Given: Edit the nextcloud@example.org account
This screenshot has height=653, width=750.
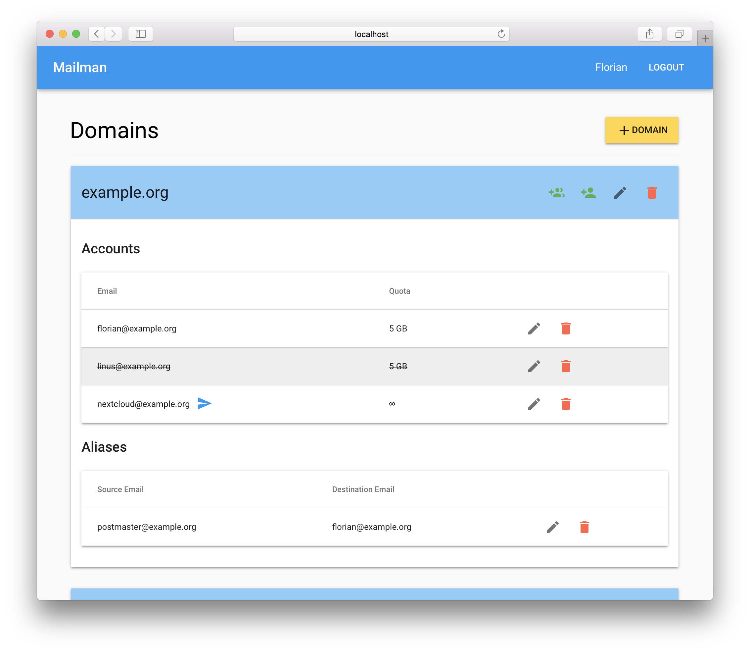Looking at the screenshot, I should (x=534, y=404).
